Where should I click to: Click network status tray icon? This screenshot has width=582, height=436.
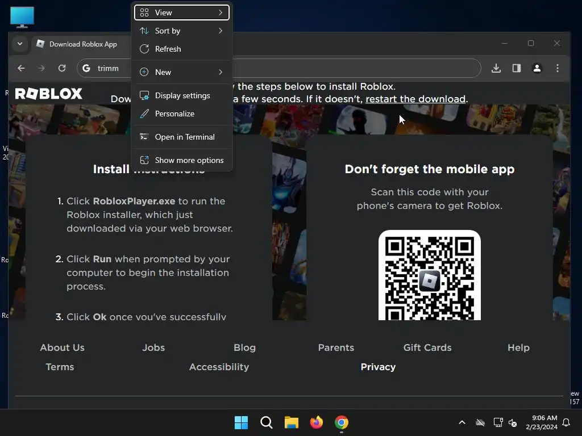tap(498, 422)
